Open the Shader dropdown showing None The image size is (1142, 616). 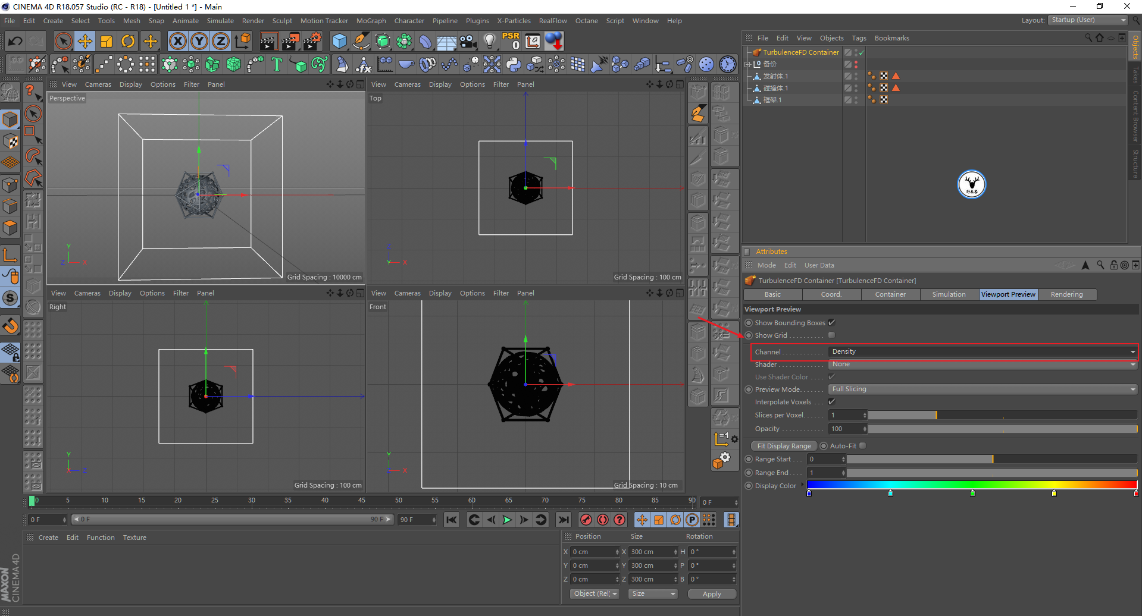pyautogui.click(x=983, y=364)
